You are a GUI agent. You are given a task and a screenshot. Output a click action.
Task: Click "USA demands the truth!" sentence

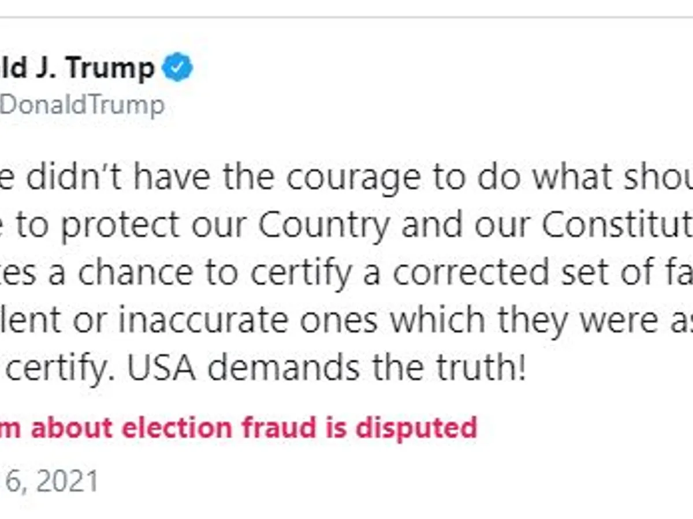tap(326, 368)
